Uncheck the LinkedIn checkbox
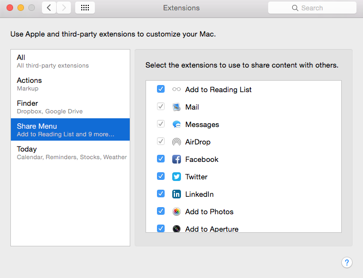 tap(161, 194)
